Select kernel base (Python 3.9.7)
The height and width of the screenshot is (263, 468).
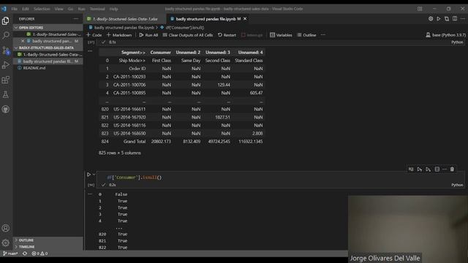[x=445, y=35]
